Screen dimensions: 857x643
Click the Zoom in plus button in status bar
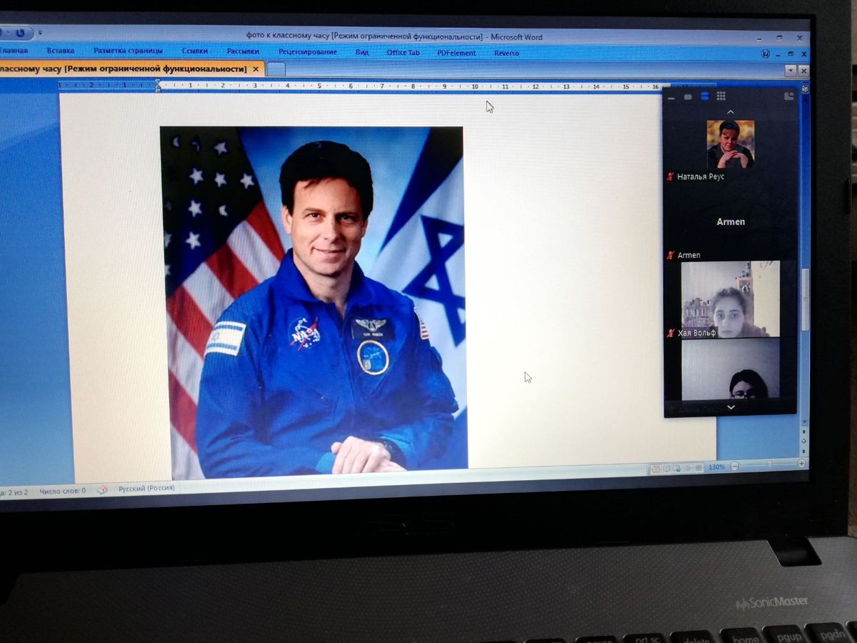[x=802, y=464]
